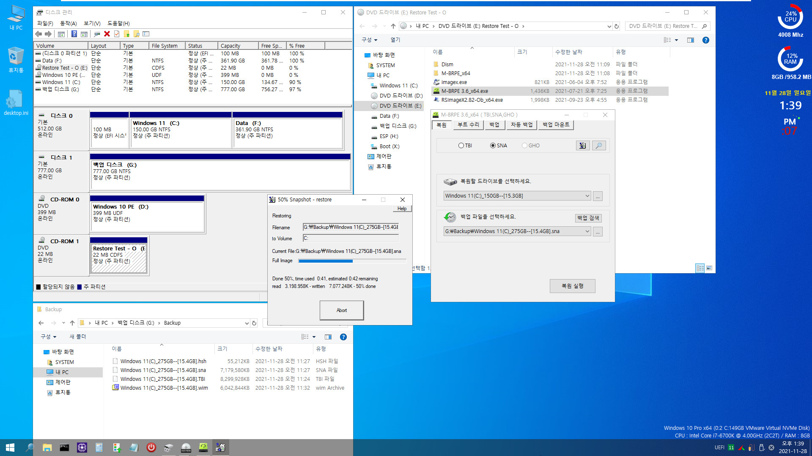Select the SNA radio option
This screenshot has width=812, height=456.
pyautogui.click(x=499, y=146)
